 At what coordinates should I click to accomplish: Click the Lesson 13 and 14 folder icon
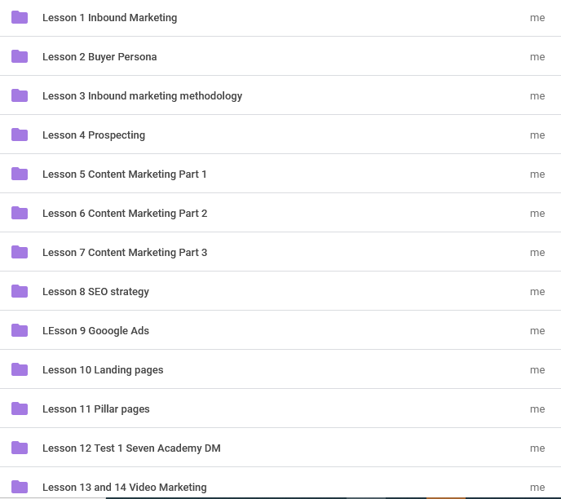(20, 487)
